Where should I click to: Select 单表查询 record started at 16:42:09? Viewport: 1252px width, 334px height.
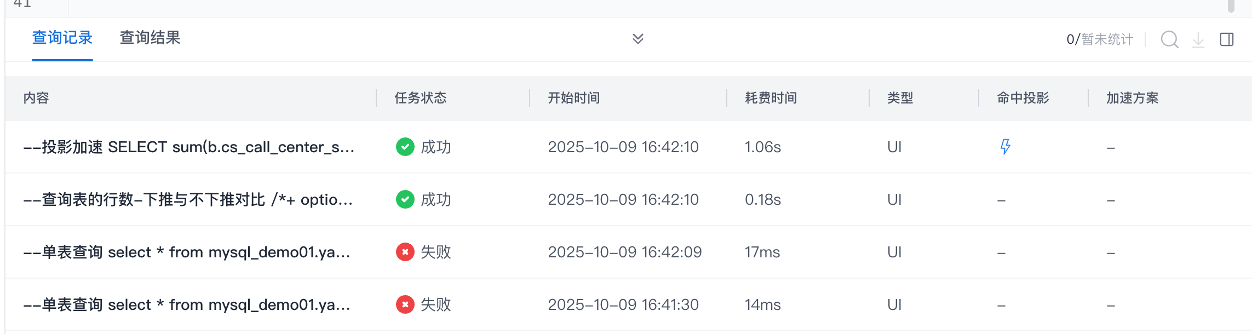point(187,252)
